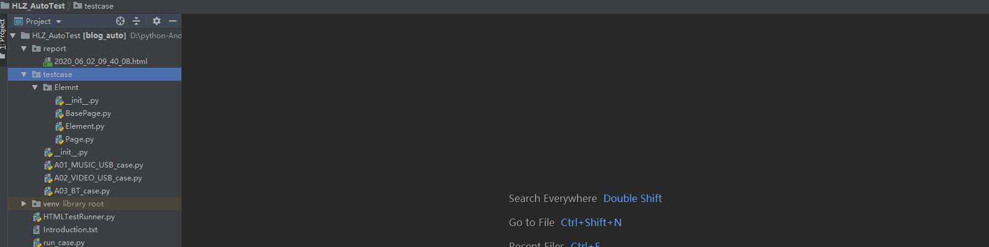The height and width of the screenshot is (247, 989).
Task: Collapse the Elemnt folder arrow
Action: coord(35,87)
